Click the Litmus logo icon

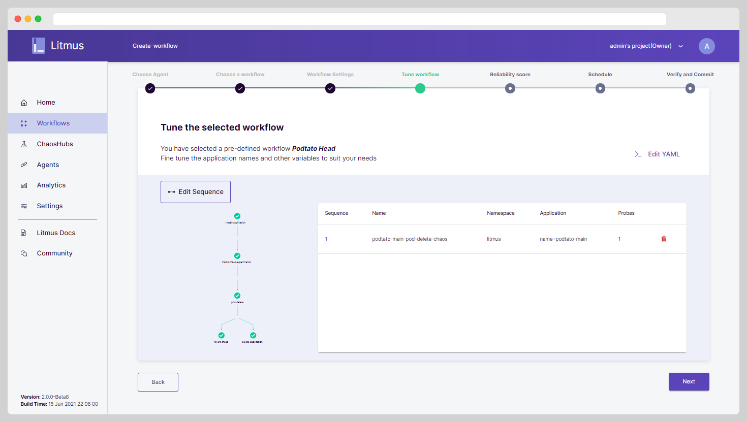click(x=39, y=46)
